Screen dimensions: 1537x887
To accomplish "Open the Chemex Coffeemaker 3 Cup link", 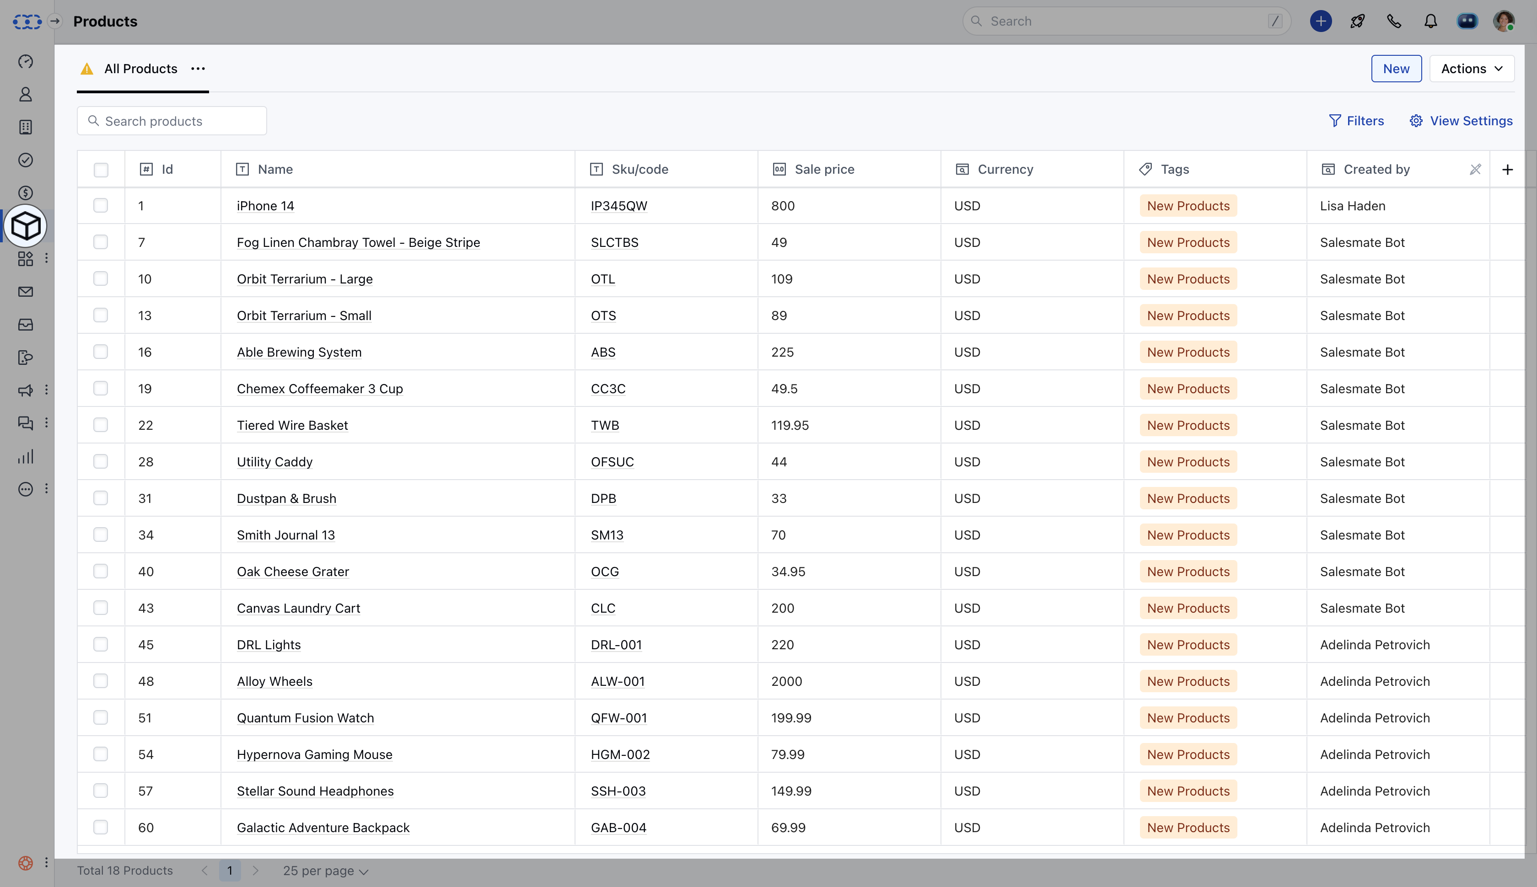I will click(x=320, y=389).
